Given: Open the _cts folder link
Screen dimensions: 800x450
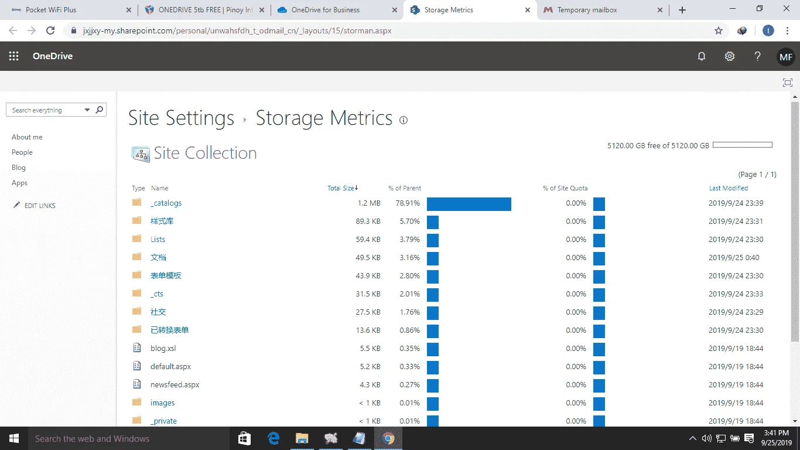Looking at the screenshot, I should click(x=157, y=294).
